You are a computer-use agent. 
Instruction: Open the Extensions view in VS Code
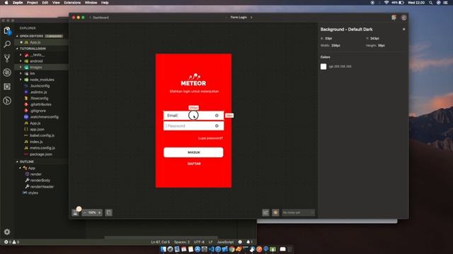[x=7, y=86]
